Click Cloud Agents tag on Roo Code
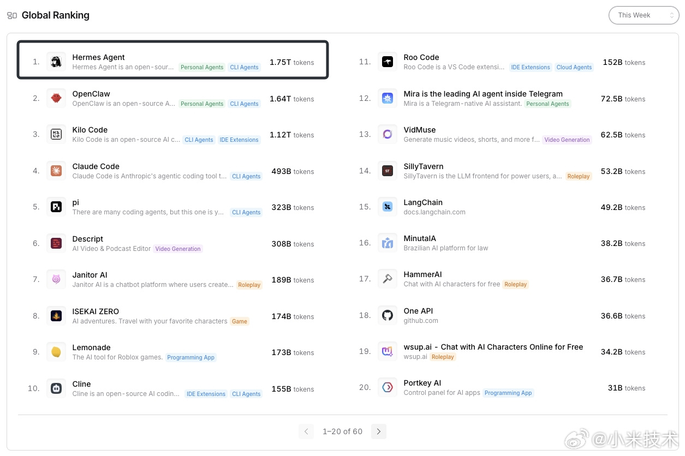This screenshot has height=456, width=685. (x=574, y=68)
